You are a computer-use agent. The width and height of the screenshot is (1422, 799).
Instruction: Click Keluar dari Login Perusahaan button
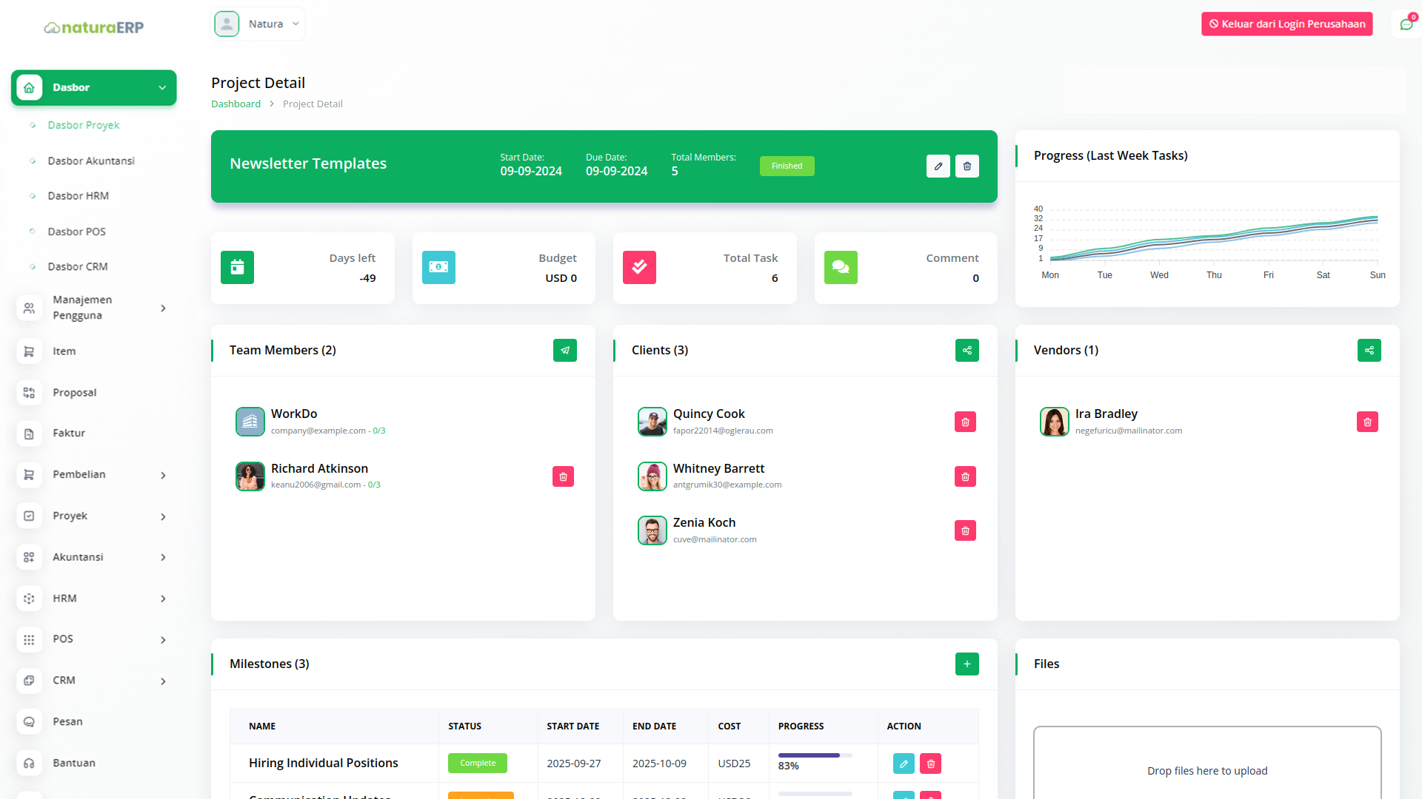tap(1286, 24)
